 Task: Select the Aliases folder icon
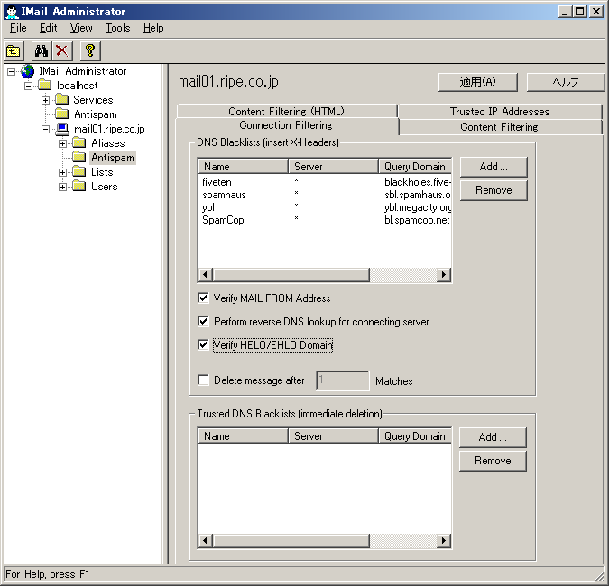[x=79, y=142]
